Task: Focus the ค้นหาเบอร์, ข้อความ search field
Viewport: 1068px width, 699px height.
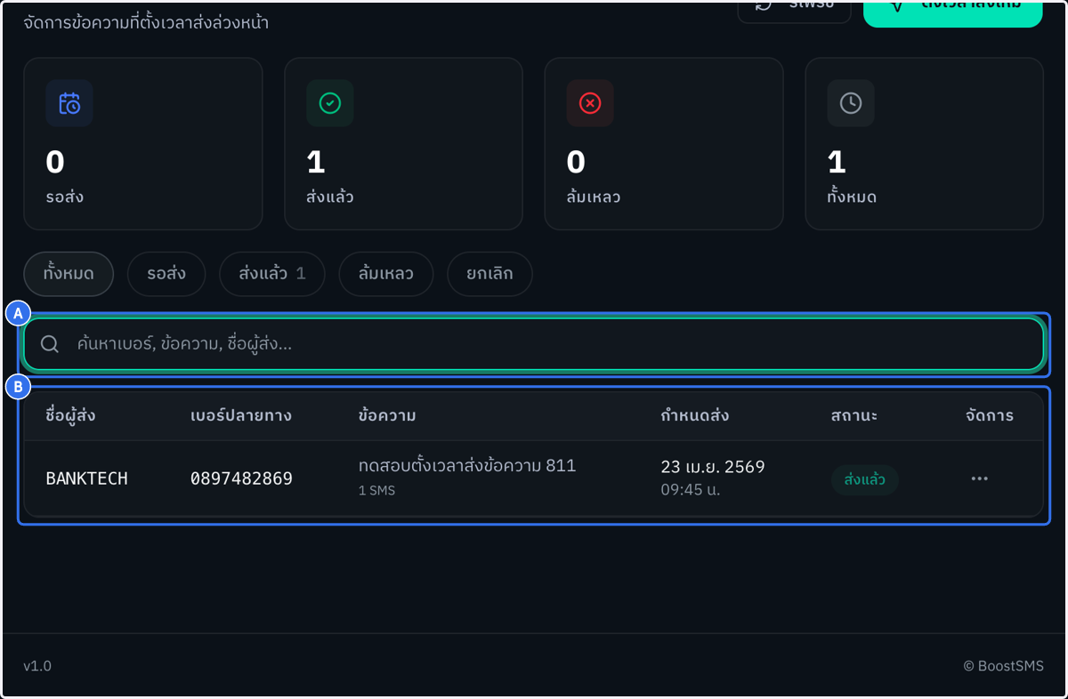Action: point(533,344)
